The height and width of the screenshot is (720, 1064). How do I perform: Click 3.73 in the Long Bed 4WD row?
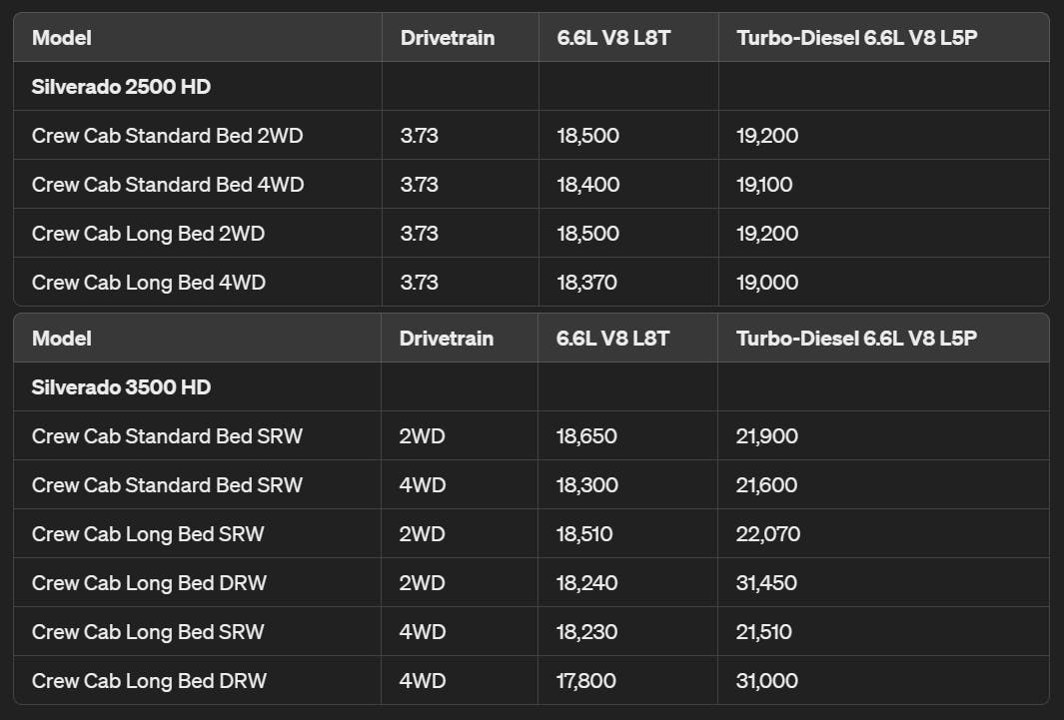click(420, 282)
